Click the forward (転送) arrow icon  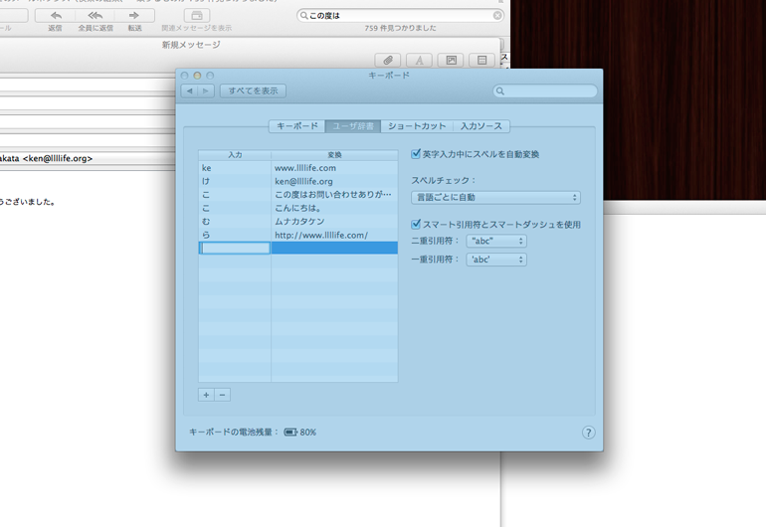pos(134,16)
